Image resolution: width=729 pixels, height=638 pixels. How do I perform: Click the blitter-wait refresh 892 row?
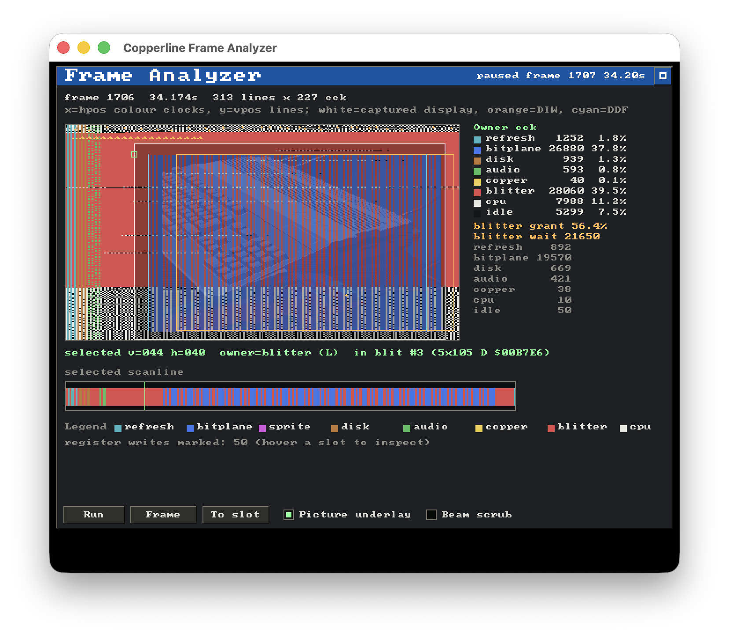(x=523, y=247)
